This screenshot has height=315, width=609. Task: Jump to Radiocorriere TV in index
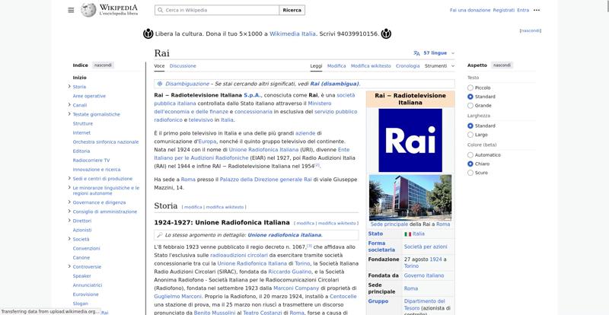coord(91,160)
